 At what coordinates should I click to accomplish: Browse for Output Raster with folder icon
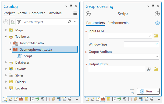coord(156,69)
